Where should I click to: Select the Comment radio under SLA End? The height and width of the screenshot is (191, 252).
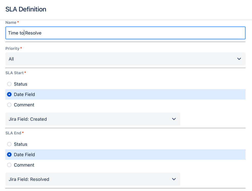coord(9,165)
